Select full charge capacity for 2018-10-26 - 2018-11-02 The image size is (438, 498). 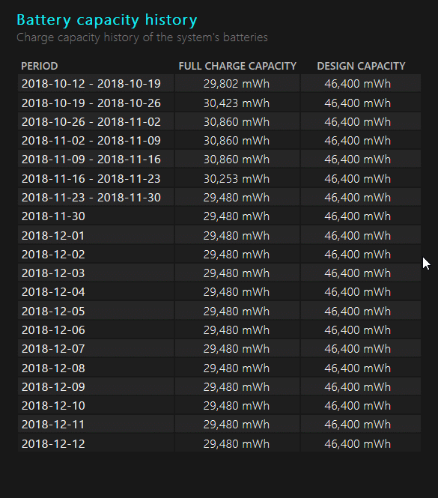(237, 122)
